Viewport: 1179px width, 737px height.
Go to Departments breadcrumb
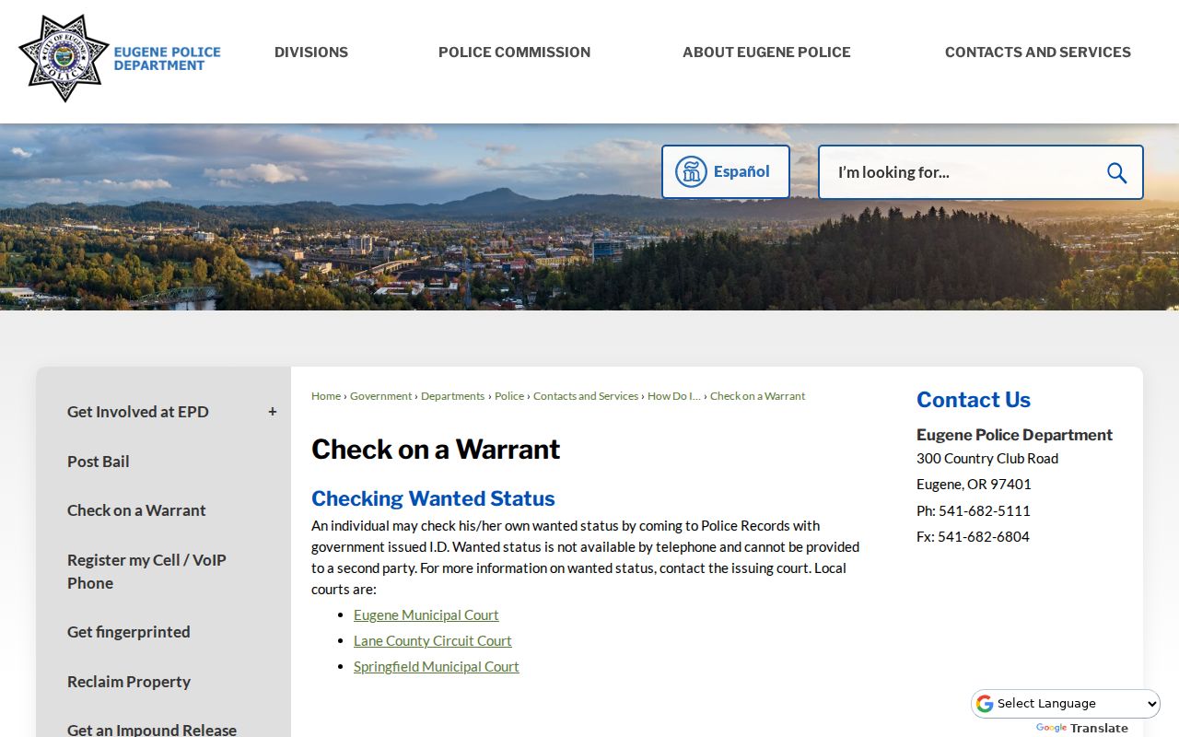pyautogui.click(x=452, y=396)
